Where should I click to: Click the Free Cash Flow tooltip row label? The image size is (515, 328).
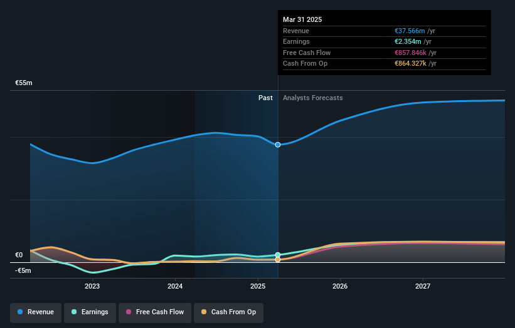click(x=307, y=53)
